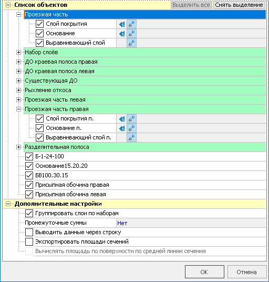Click blue arrow icon beside Слой покрытия
This screenshot has width=269, height=282.
pos(122,24)
